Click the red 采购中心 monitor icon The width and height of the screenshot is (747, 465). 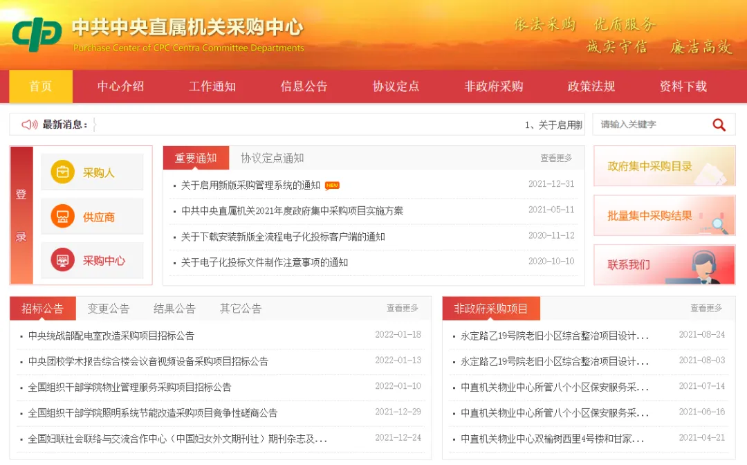tap(62, 261)
